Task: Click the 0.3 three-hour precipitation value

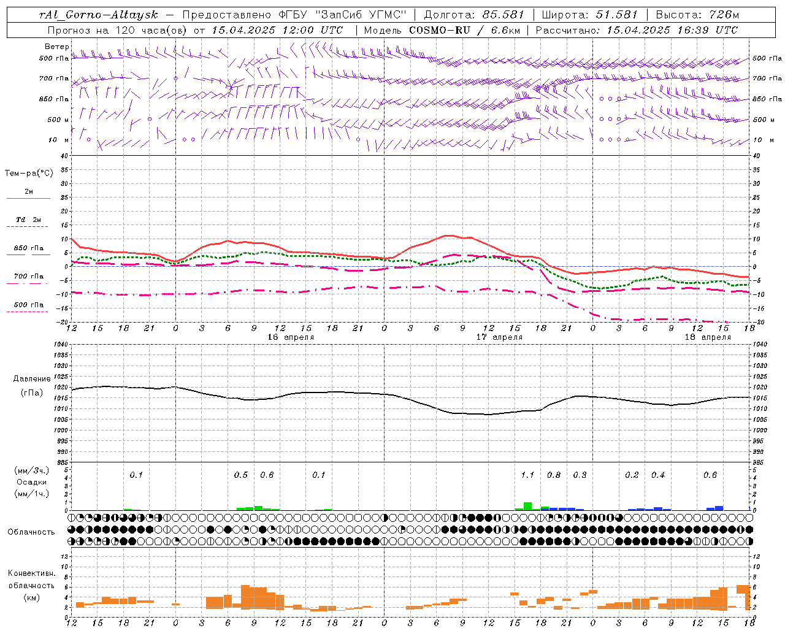Action: click(x=580, y=475)
